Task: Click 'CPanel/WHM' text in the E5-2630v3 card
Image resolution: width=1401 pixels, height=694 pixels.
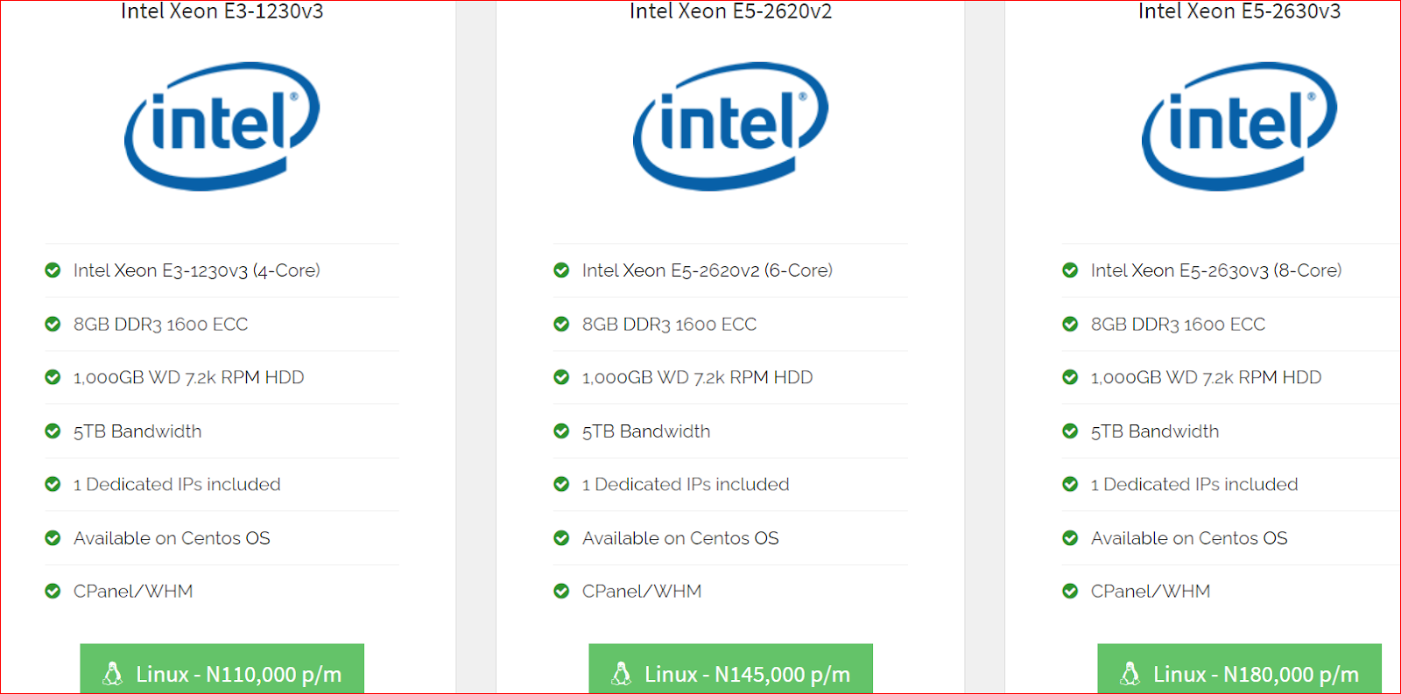Action: click(x=1151, y=592)
